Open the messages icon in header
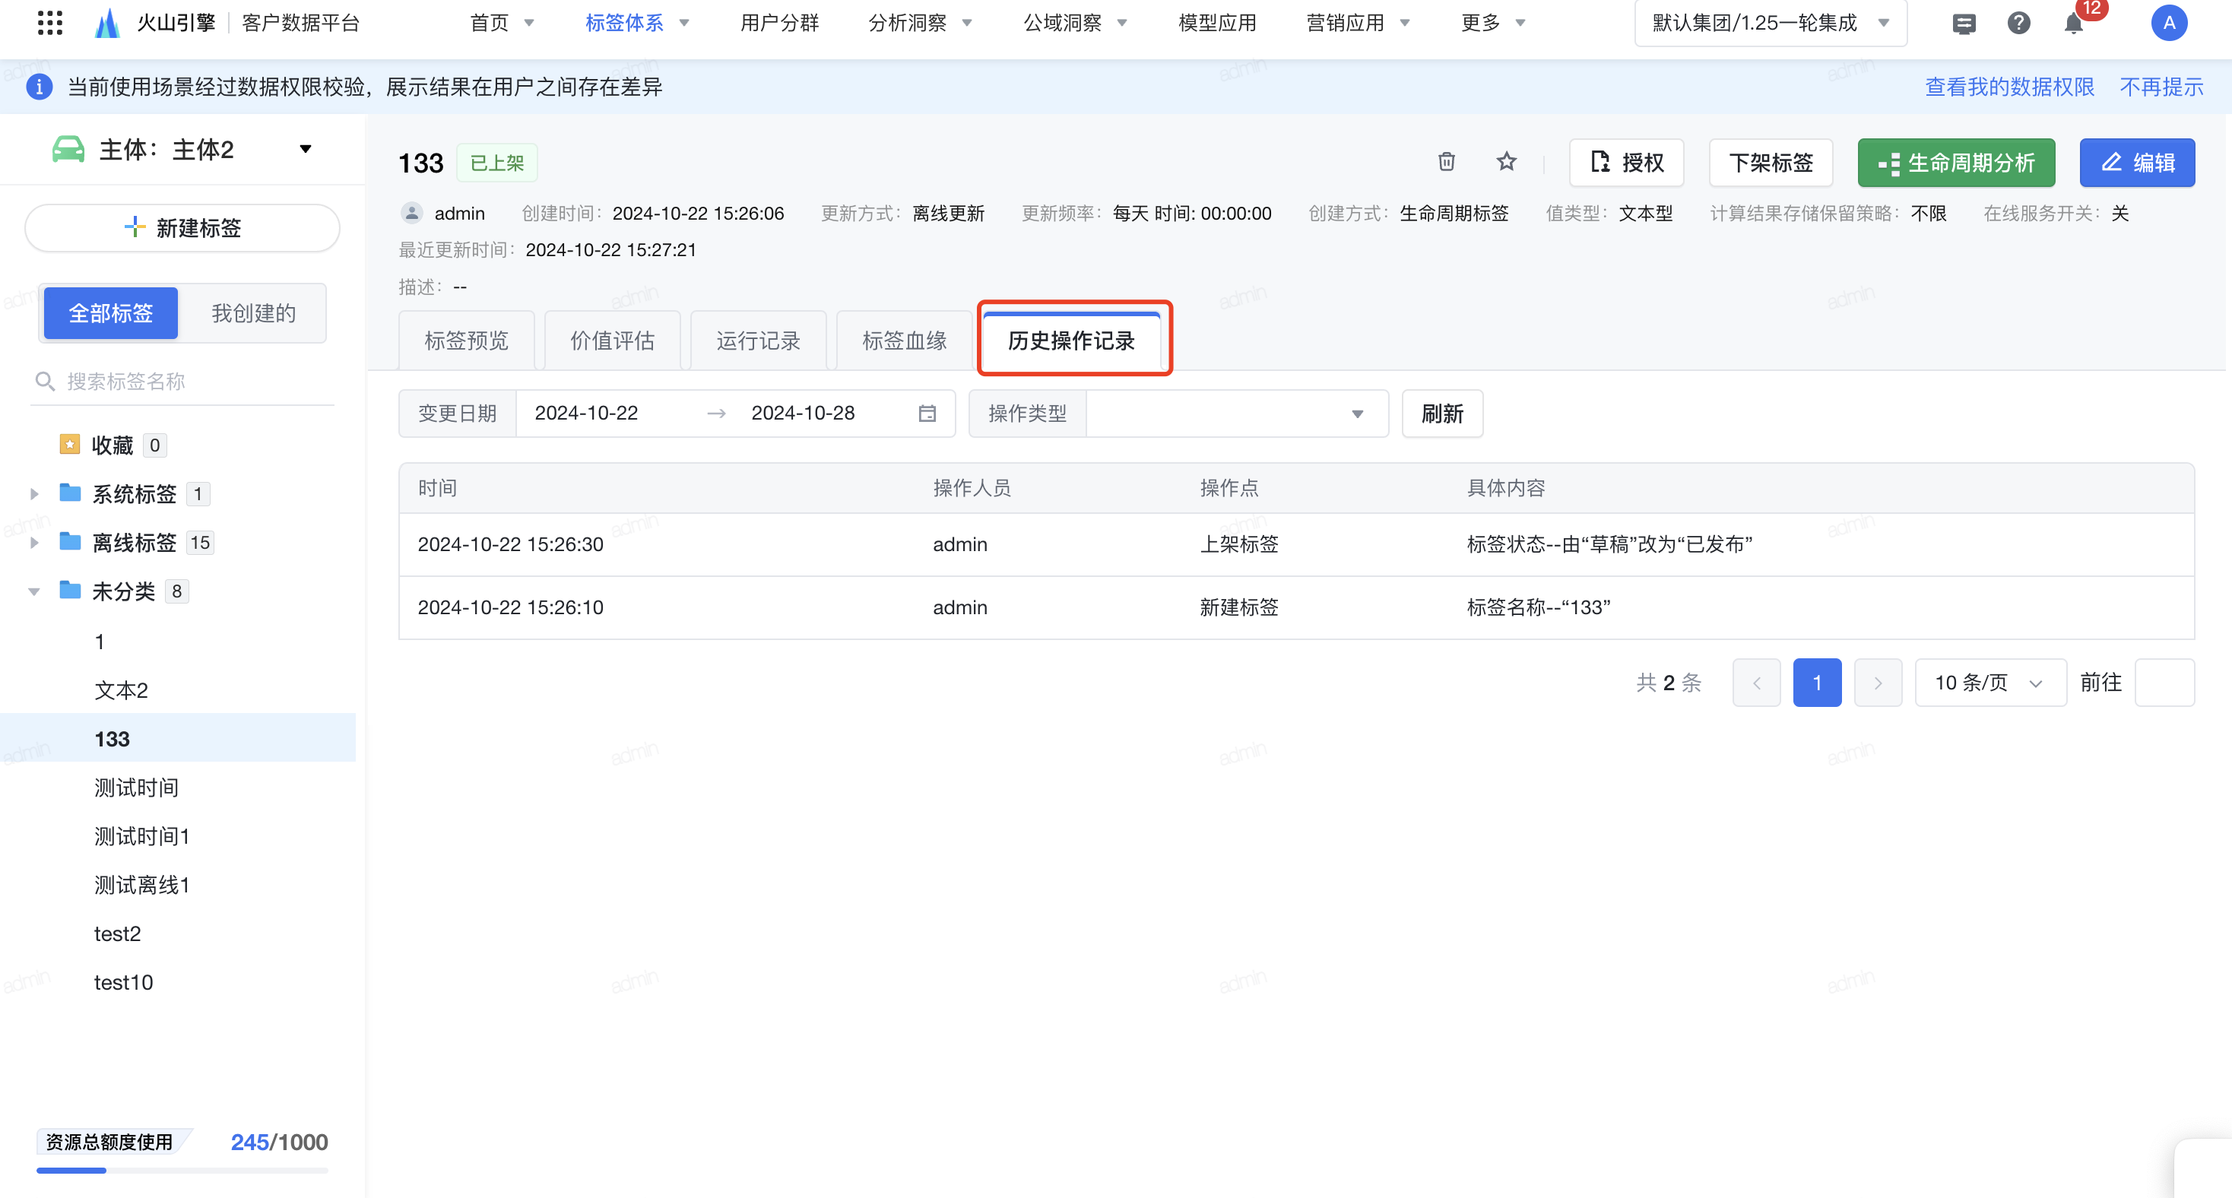 [x=1964, y=24]
